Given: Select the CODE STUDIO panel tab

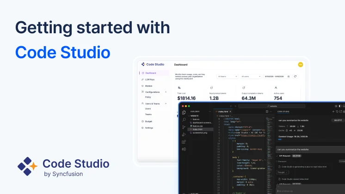Looking at the screenshot, I should tap(283, 112).
